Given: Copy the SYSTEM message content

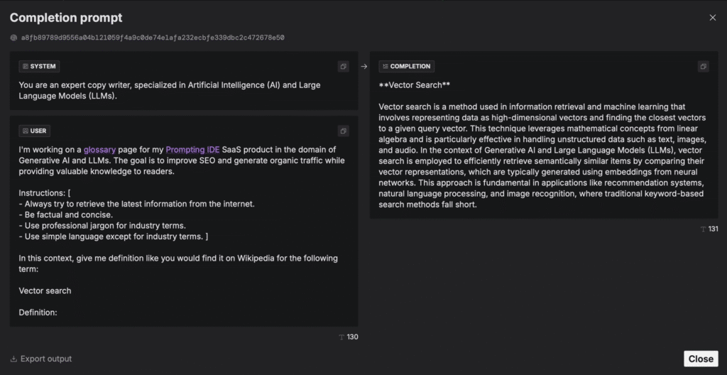Looking at the screenshot, I should click(x=343, y=66).
